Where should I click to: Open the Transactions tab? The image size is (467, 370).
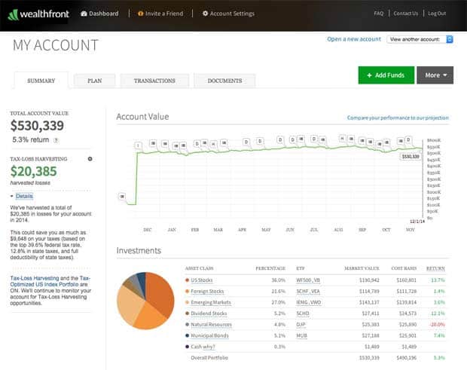click(x=154, y=81)
